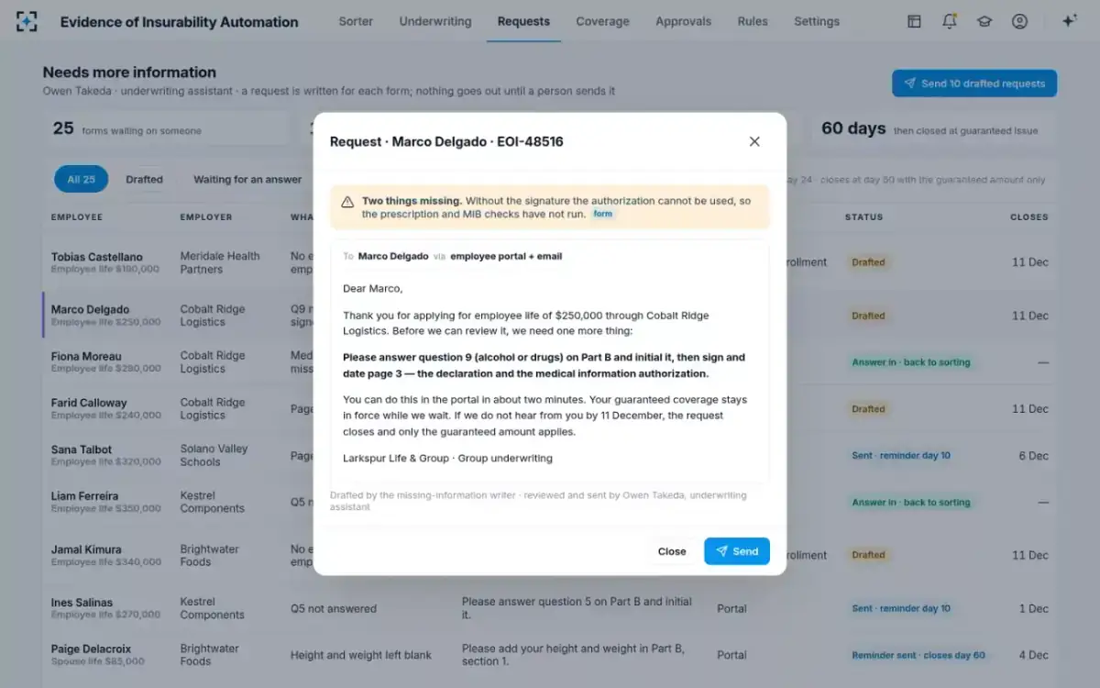The image size is (1100, 688).
Task: Click 6 Dec close date for Sana Talbot
Action: pos(1033,456)
